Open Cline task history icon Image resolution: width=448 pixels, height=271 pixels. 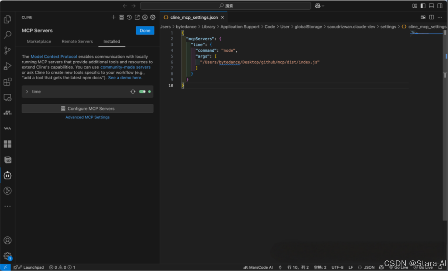click(129, 17)
